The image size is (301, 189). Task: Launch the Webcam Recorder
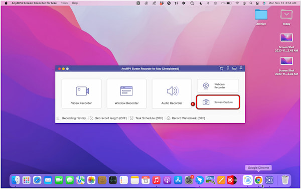pos(218,86)
